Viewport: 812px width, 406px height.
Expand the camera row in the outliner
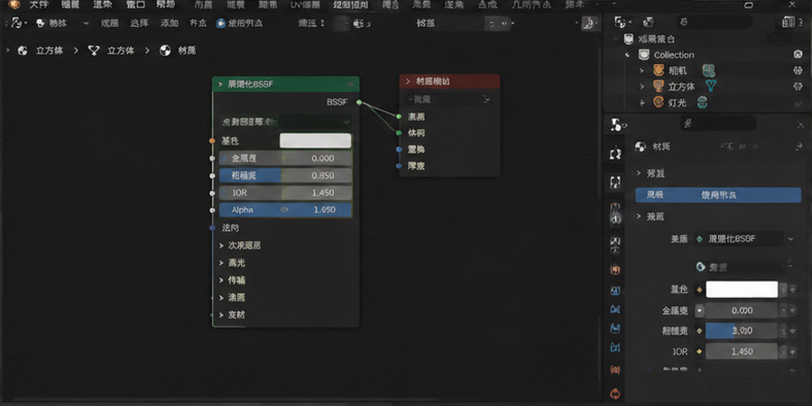(x=642, y=70)
